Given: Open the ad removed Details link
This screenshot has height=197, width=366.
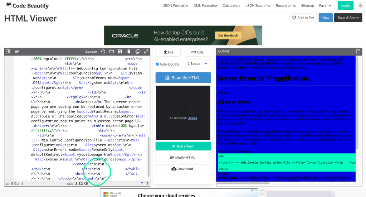Looking at the screenshot, I should [192, 118].
